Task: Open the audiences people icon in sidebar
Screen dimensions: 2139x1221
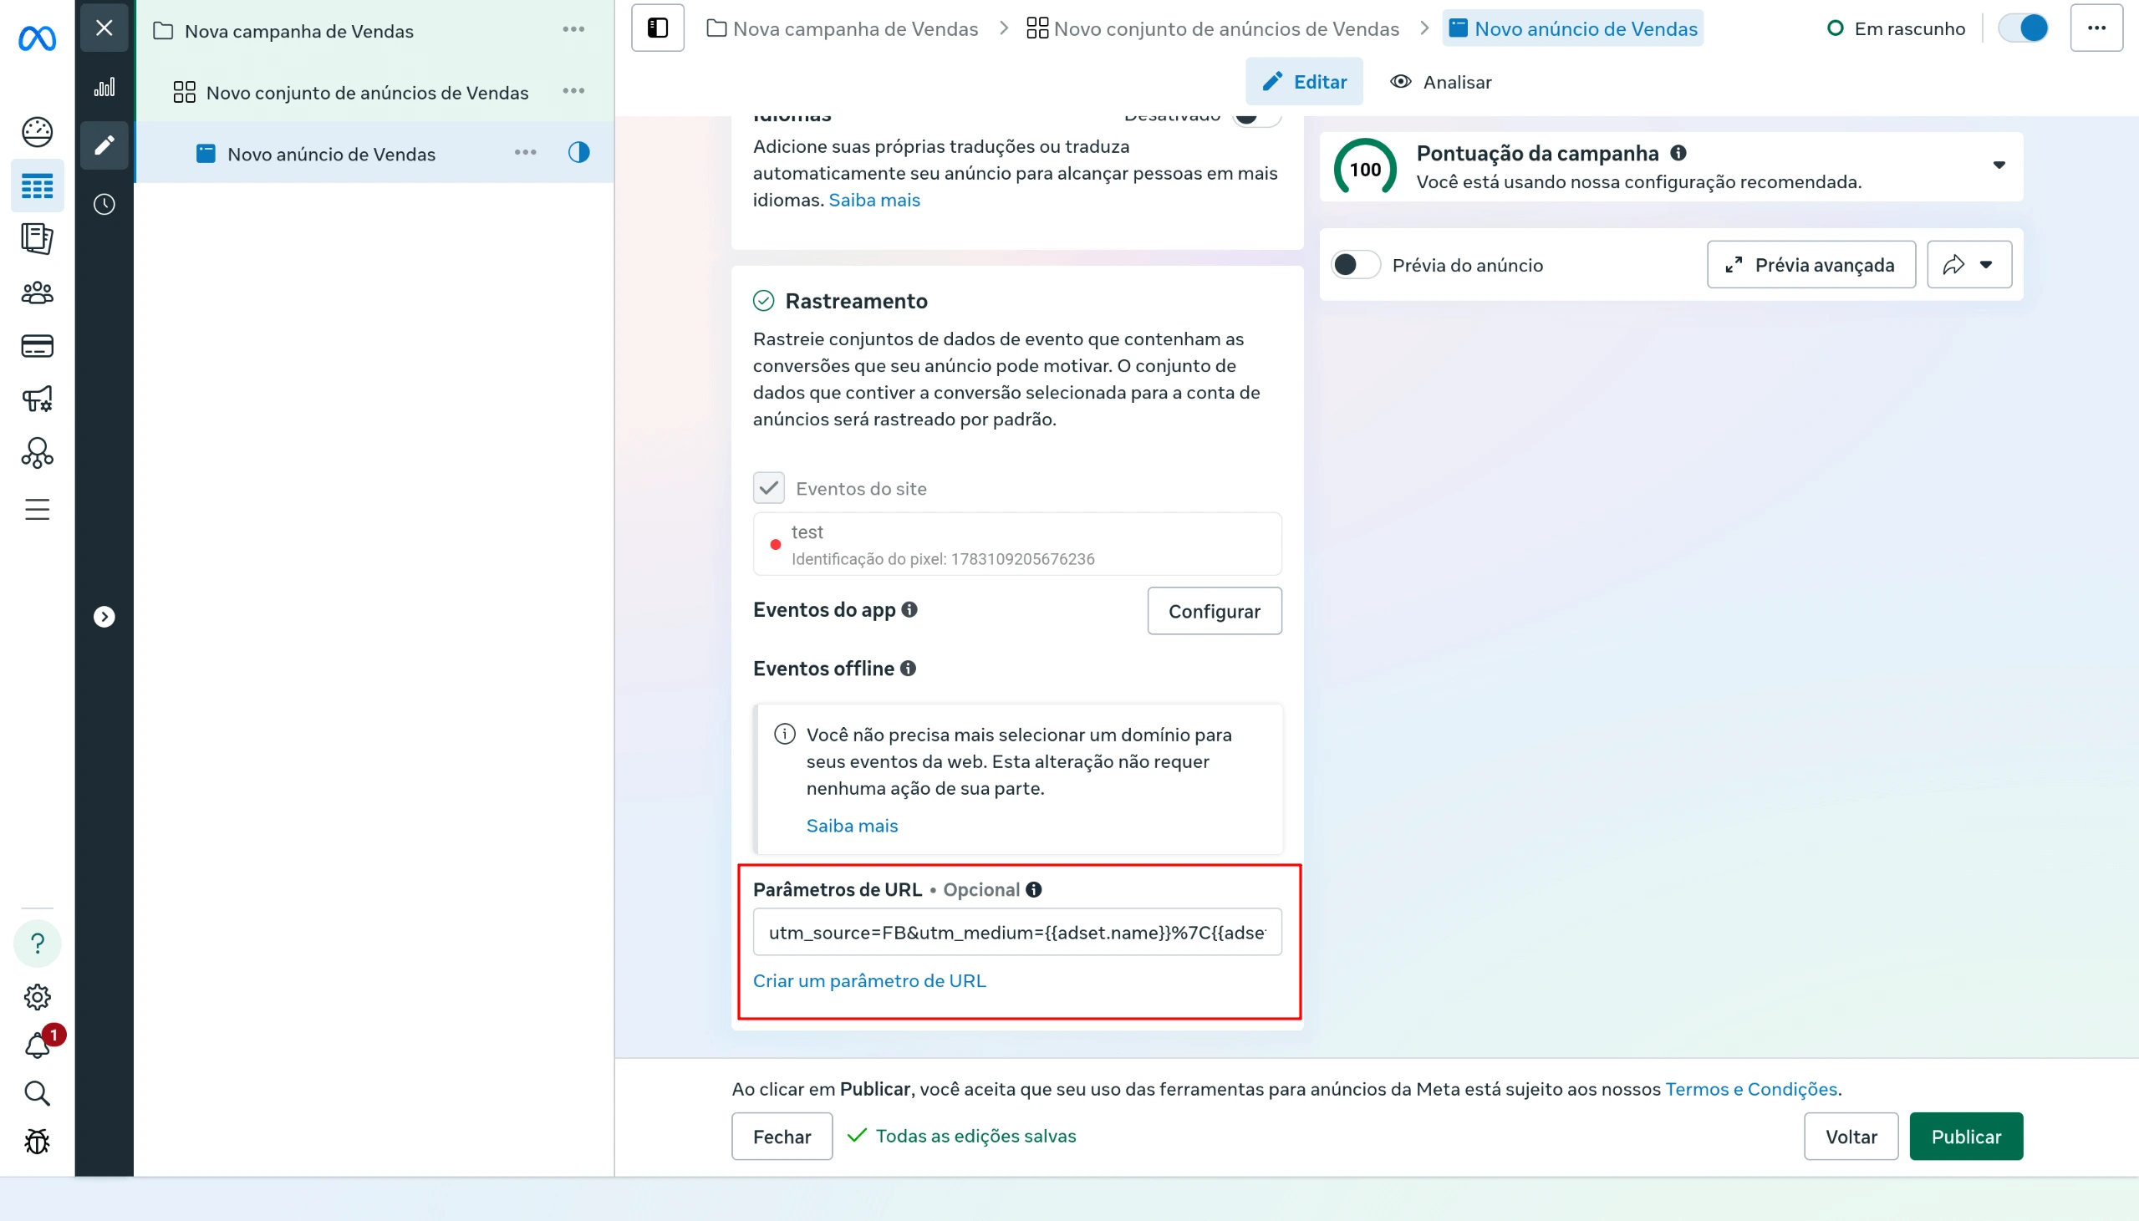Action: point(37,293)
